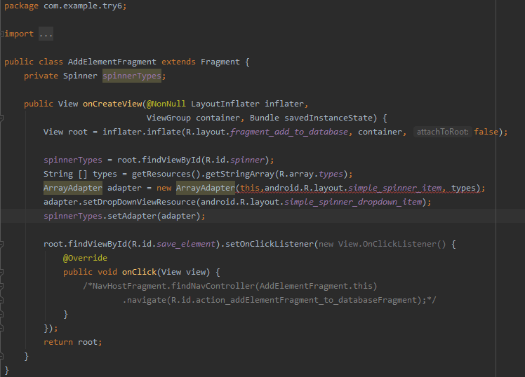Click the String type of types array
Viewport: 525px width, 377px height.
click(58, 174)
